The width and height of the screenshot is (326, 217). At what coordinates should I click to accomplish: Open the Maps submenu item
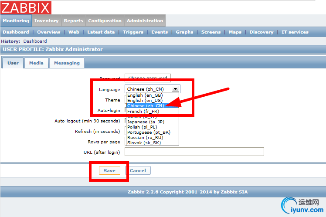click(235, 32)
